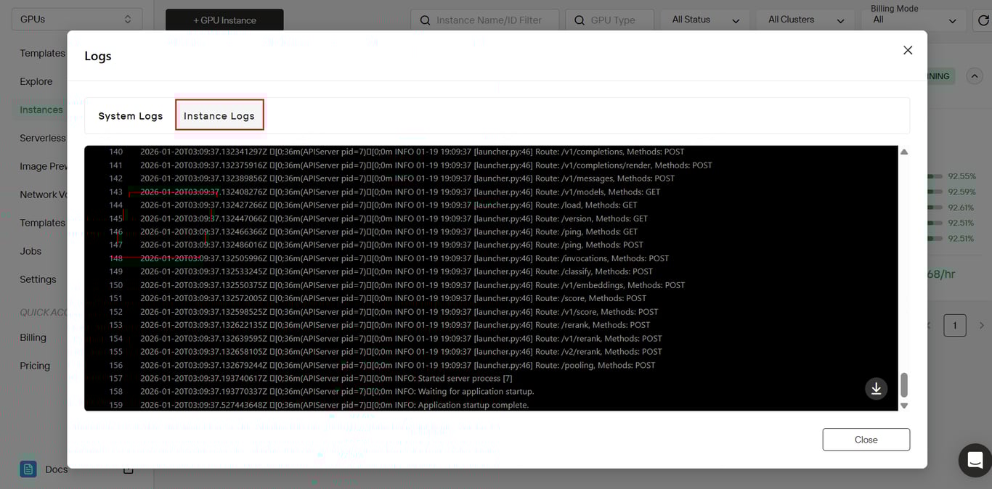Click log line 152 /v1/score route

point(399,312)
